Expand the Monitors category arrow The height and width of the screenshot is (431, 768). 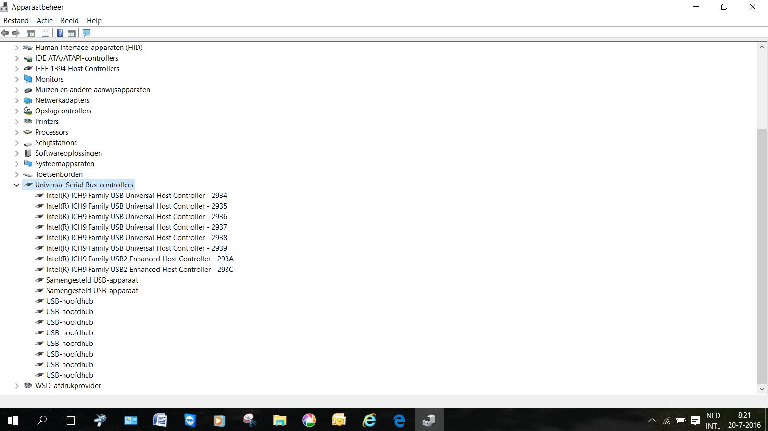[x=17, y=79]
